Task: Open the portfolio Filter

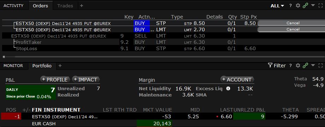Action: point(277,66)
